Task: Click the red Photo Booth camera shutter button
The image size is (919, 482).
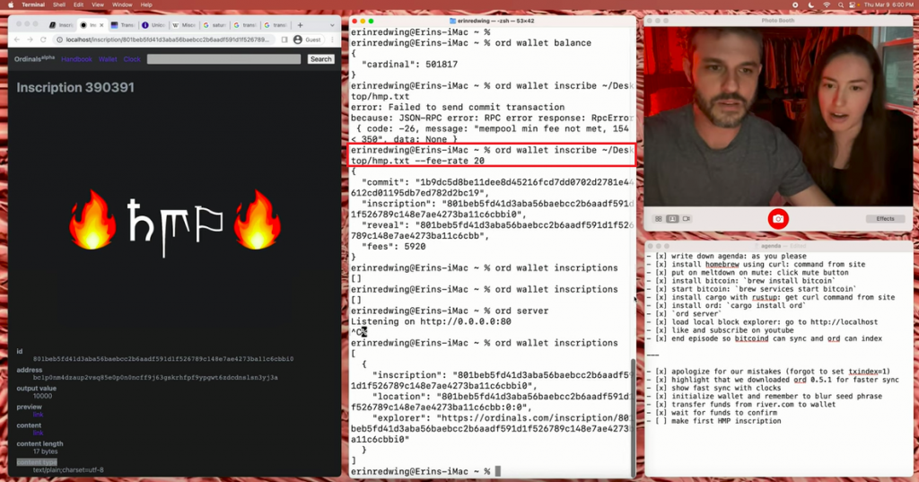Action: click(778, 218)
